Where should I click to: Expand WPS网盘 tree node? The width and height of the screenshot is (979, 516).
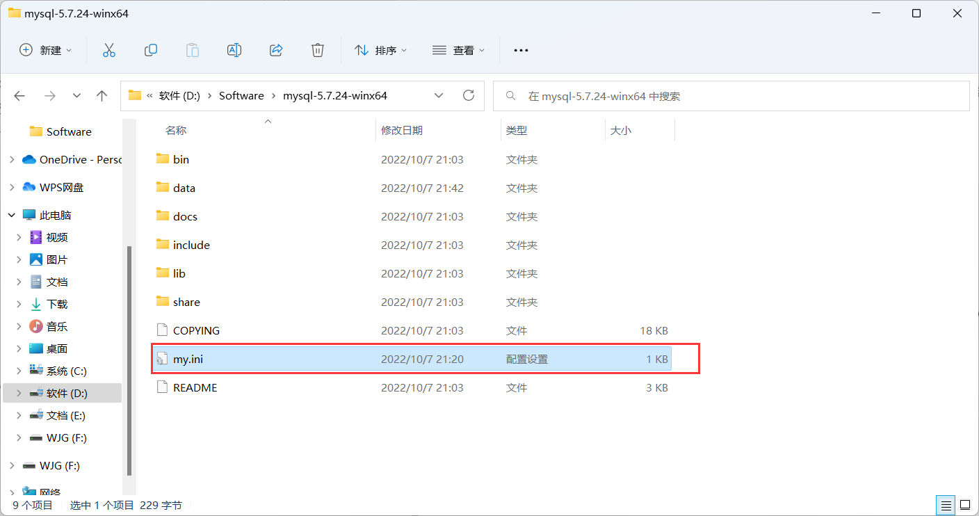click(x=12, y=187)
